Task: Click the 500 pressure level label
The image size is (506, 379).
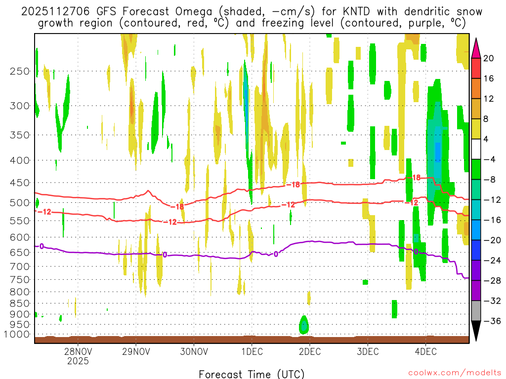Action: click(x=20, y=203)
